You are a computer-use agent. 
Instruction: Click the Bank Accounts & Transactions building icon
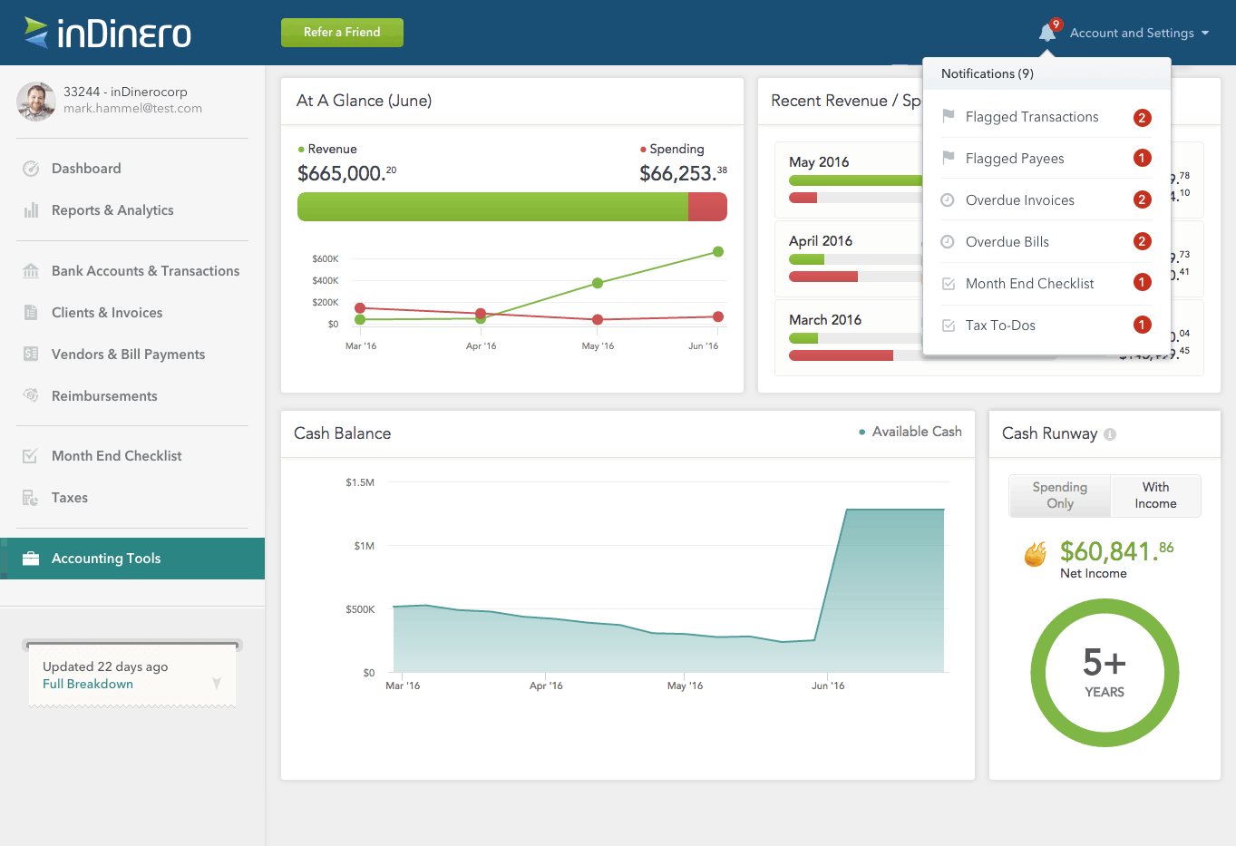[x=31, y=271]
